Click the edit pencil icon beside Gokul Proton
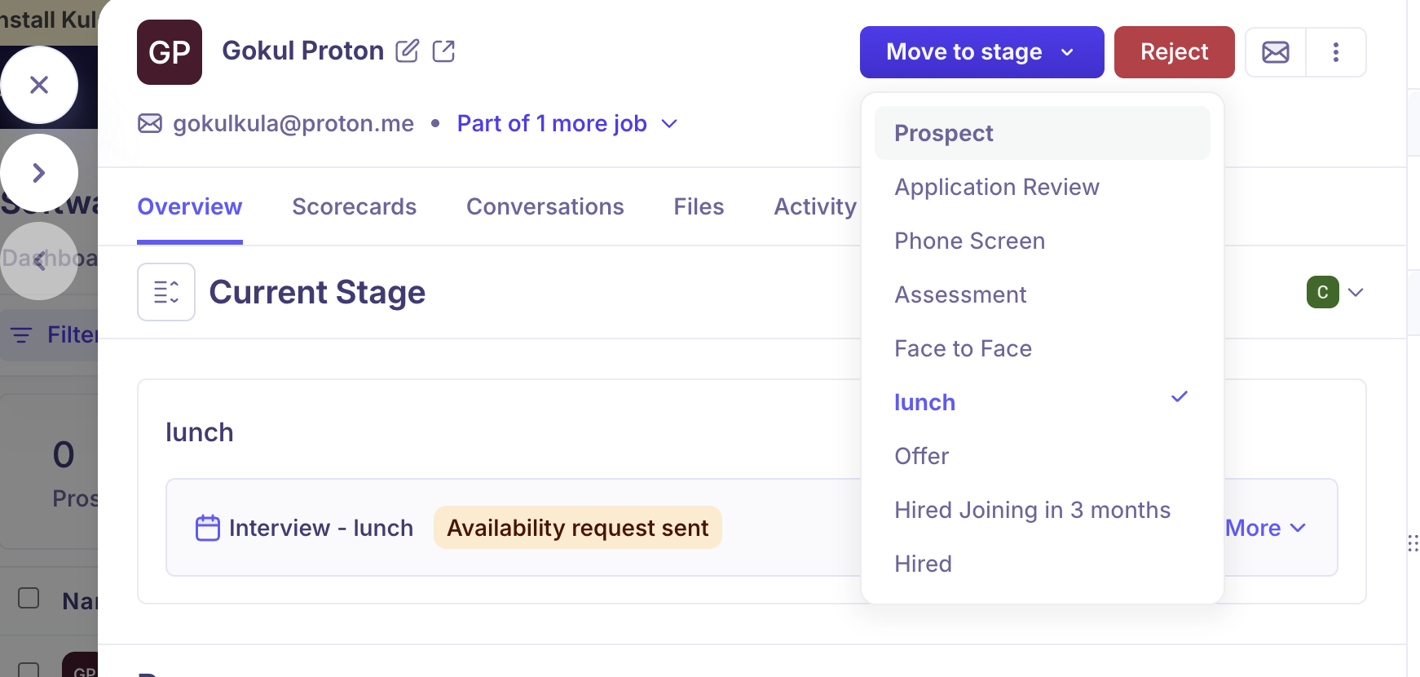This screenshot has height=677, width=1420. 407,51
